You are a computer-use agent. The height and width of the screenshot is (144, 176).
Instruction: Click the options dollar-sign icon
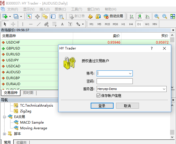click(98, 16)
